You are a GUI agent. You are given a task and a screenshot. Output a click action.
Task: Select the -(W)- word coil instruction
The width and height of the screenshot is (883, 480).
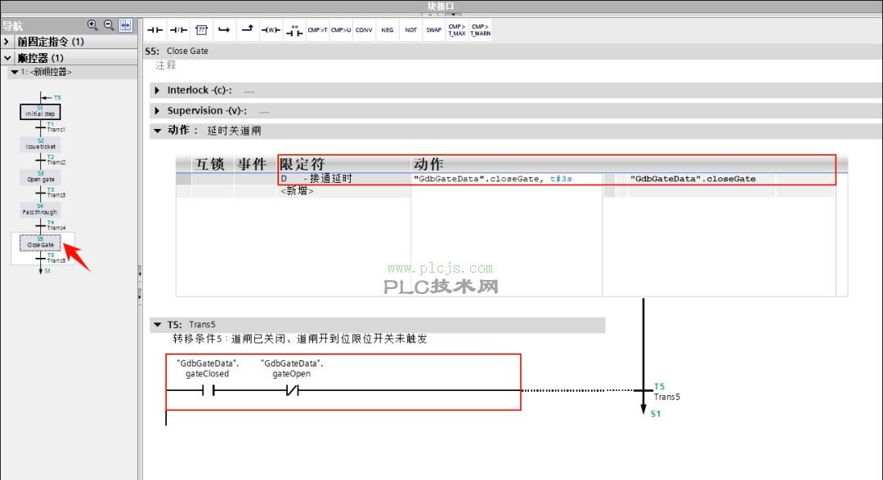click(270, 29)
